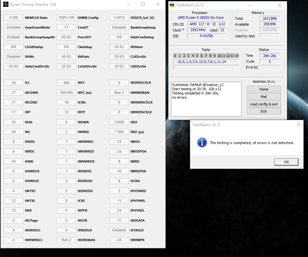This screenshot has width=308, height=257.
Task: Click test number 0 box in Tests
Action: 175,56
